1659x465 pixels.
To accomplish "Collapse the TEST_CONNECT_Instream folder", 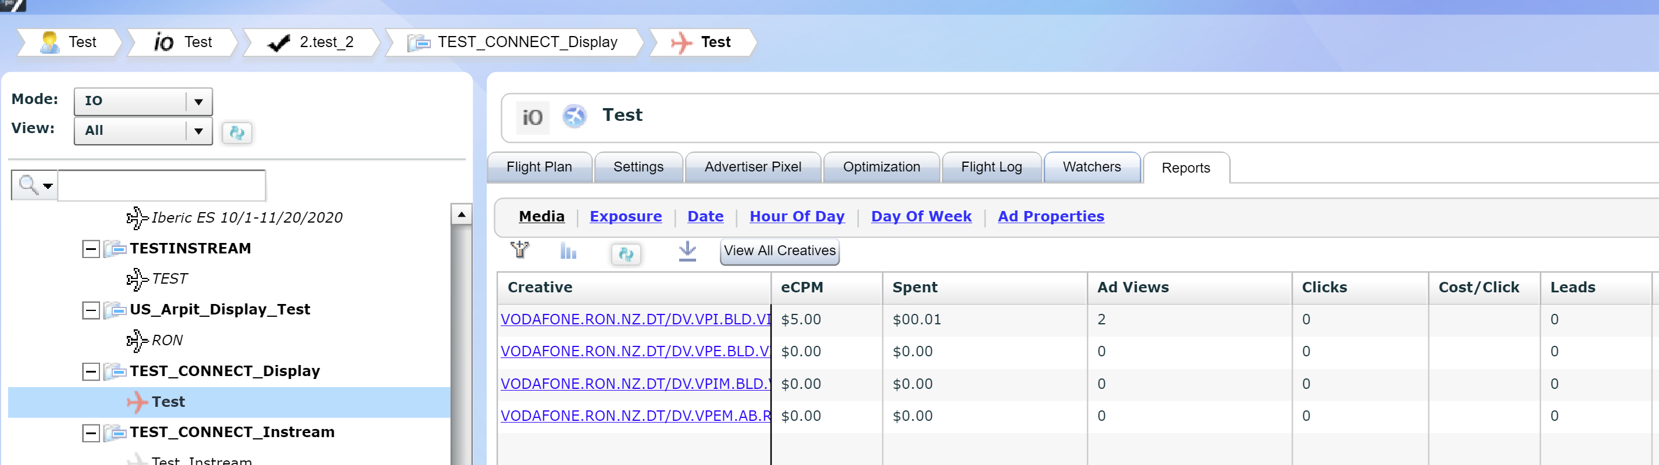I will [91, 433].
